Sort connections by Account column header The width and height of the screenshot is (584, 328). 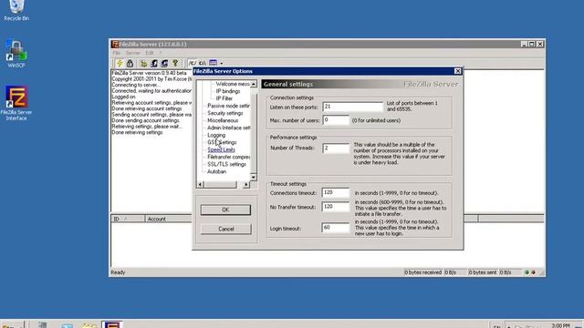[168, 219]
